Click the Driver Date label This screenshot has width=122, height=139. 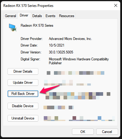pos(29,45)
